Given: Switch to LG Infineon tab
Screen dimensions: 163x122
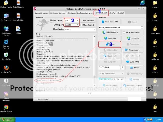Looking at the screenshot, I should click(x=71, y=13).
